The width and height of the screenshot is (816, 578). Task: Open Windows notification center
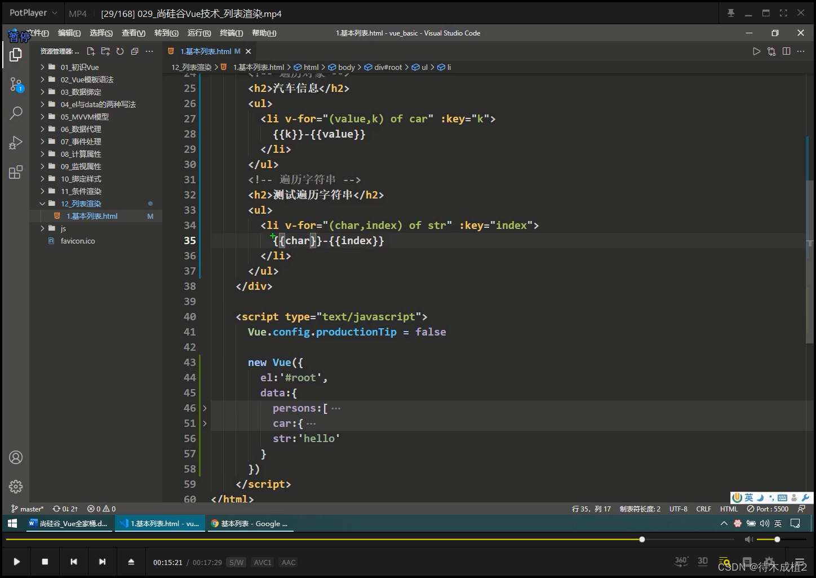795,523
